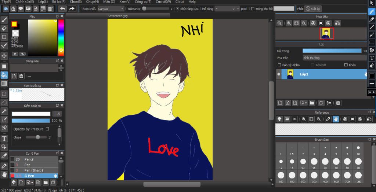376x192 pixels.
Task: Enable the Đóng khe hở checkbox
Action: [x=253, y=9]
